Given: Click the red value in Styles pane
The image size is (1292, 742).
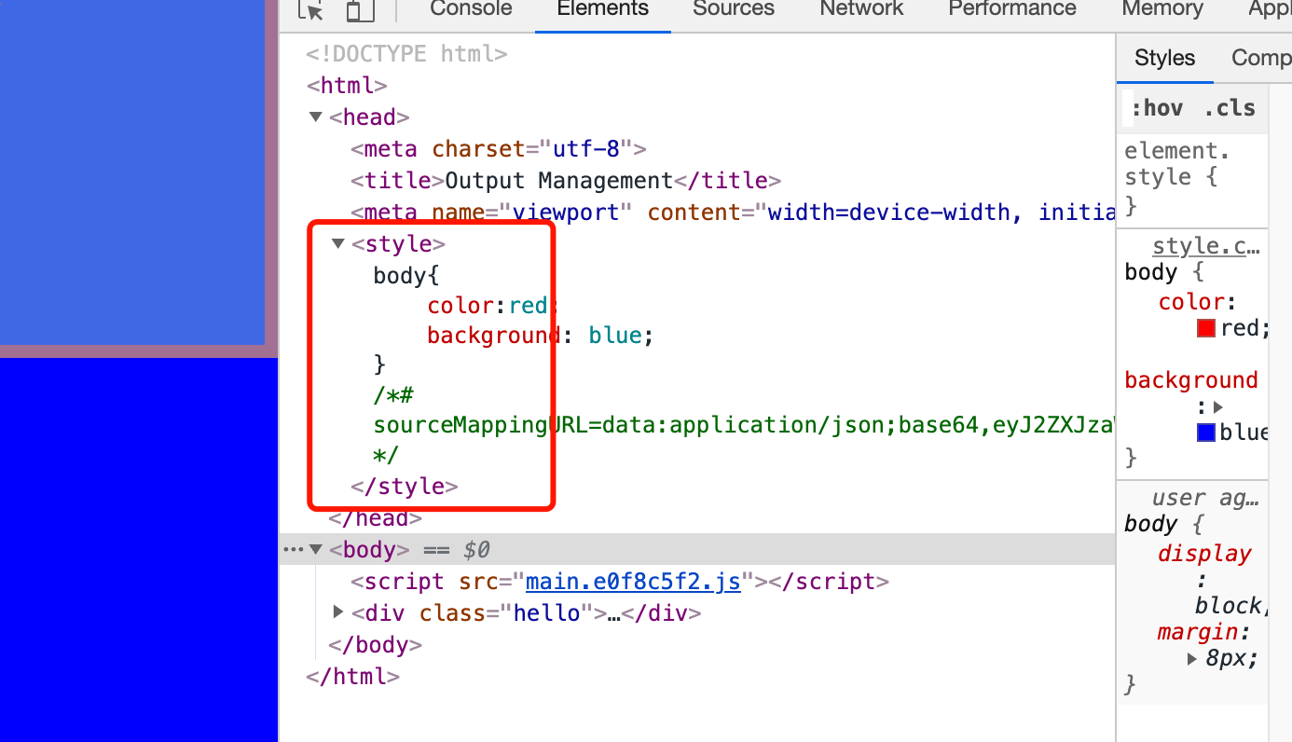Looking at the screenshot, I should click(1240, 328).
